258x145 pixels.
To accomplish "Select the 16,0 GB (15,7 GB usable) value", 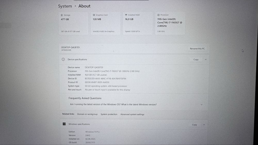I will coord(96,75).
